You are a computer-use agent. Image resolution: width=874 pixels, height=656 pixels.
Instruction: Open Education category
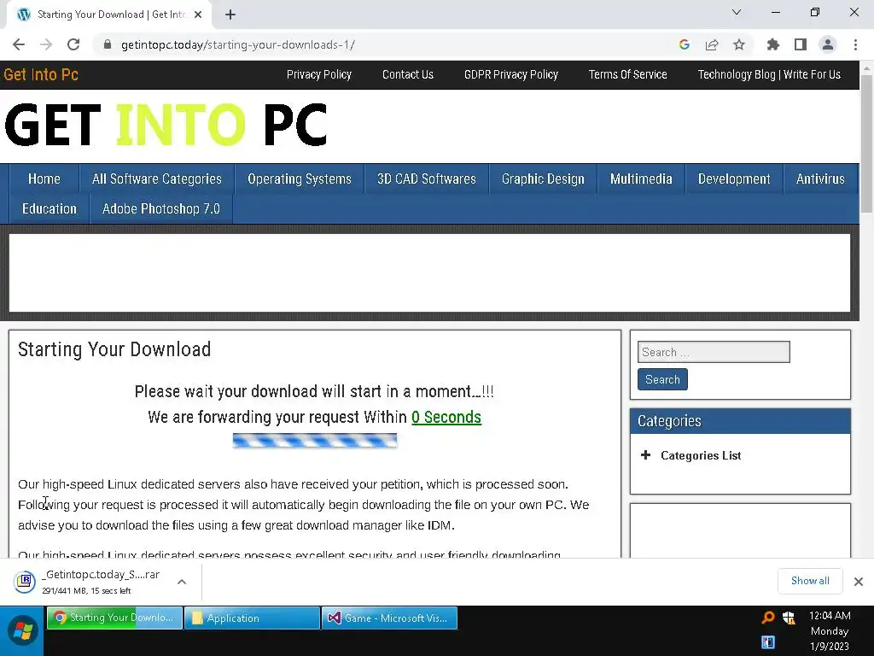49,209
